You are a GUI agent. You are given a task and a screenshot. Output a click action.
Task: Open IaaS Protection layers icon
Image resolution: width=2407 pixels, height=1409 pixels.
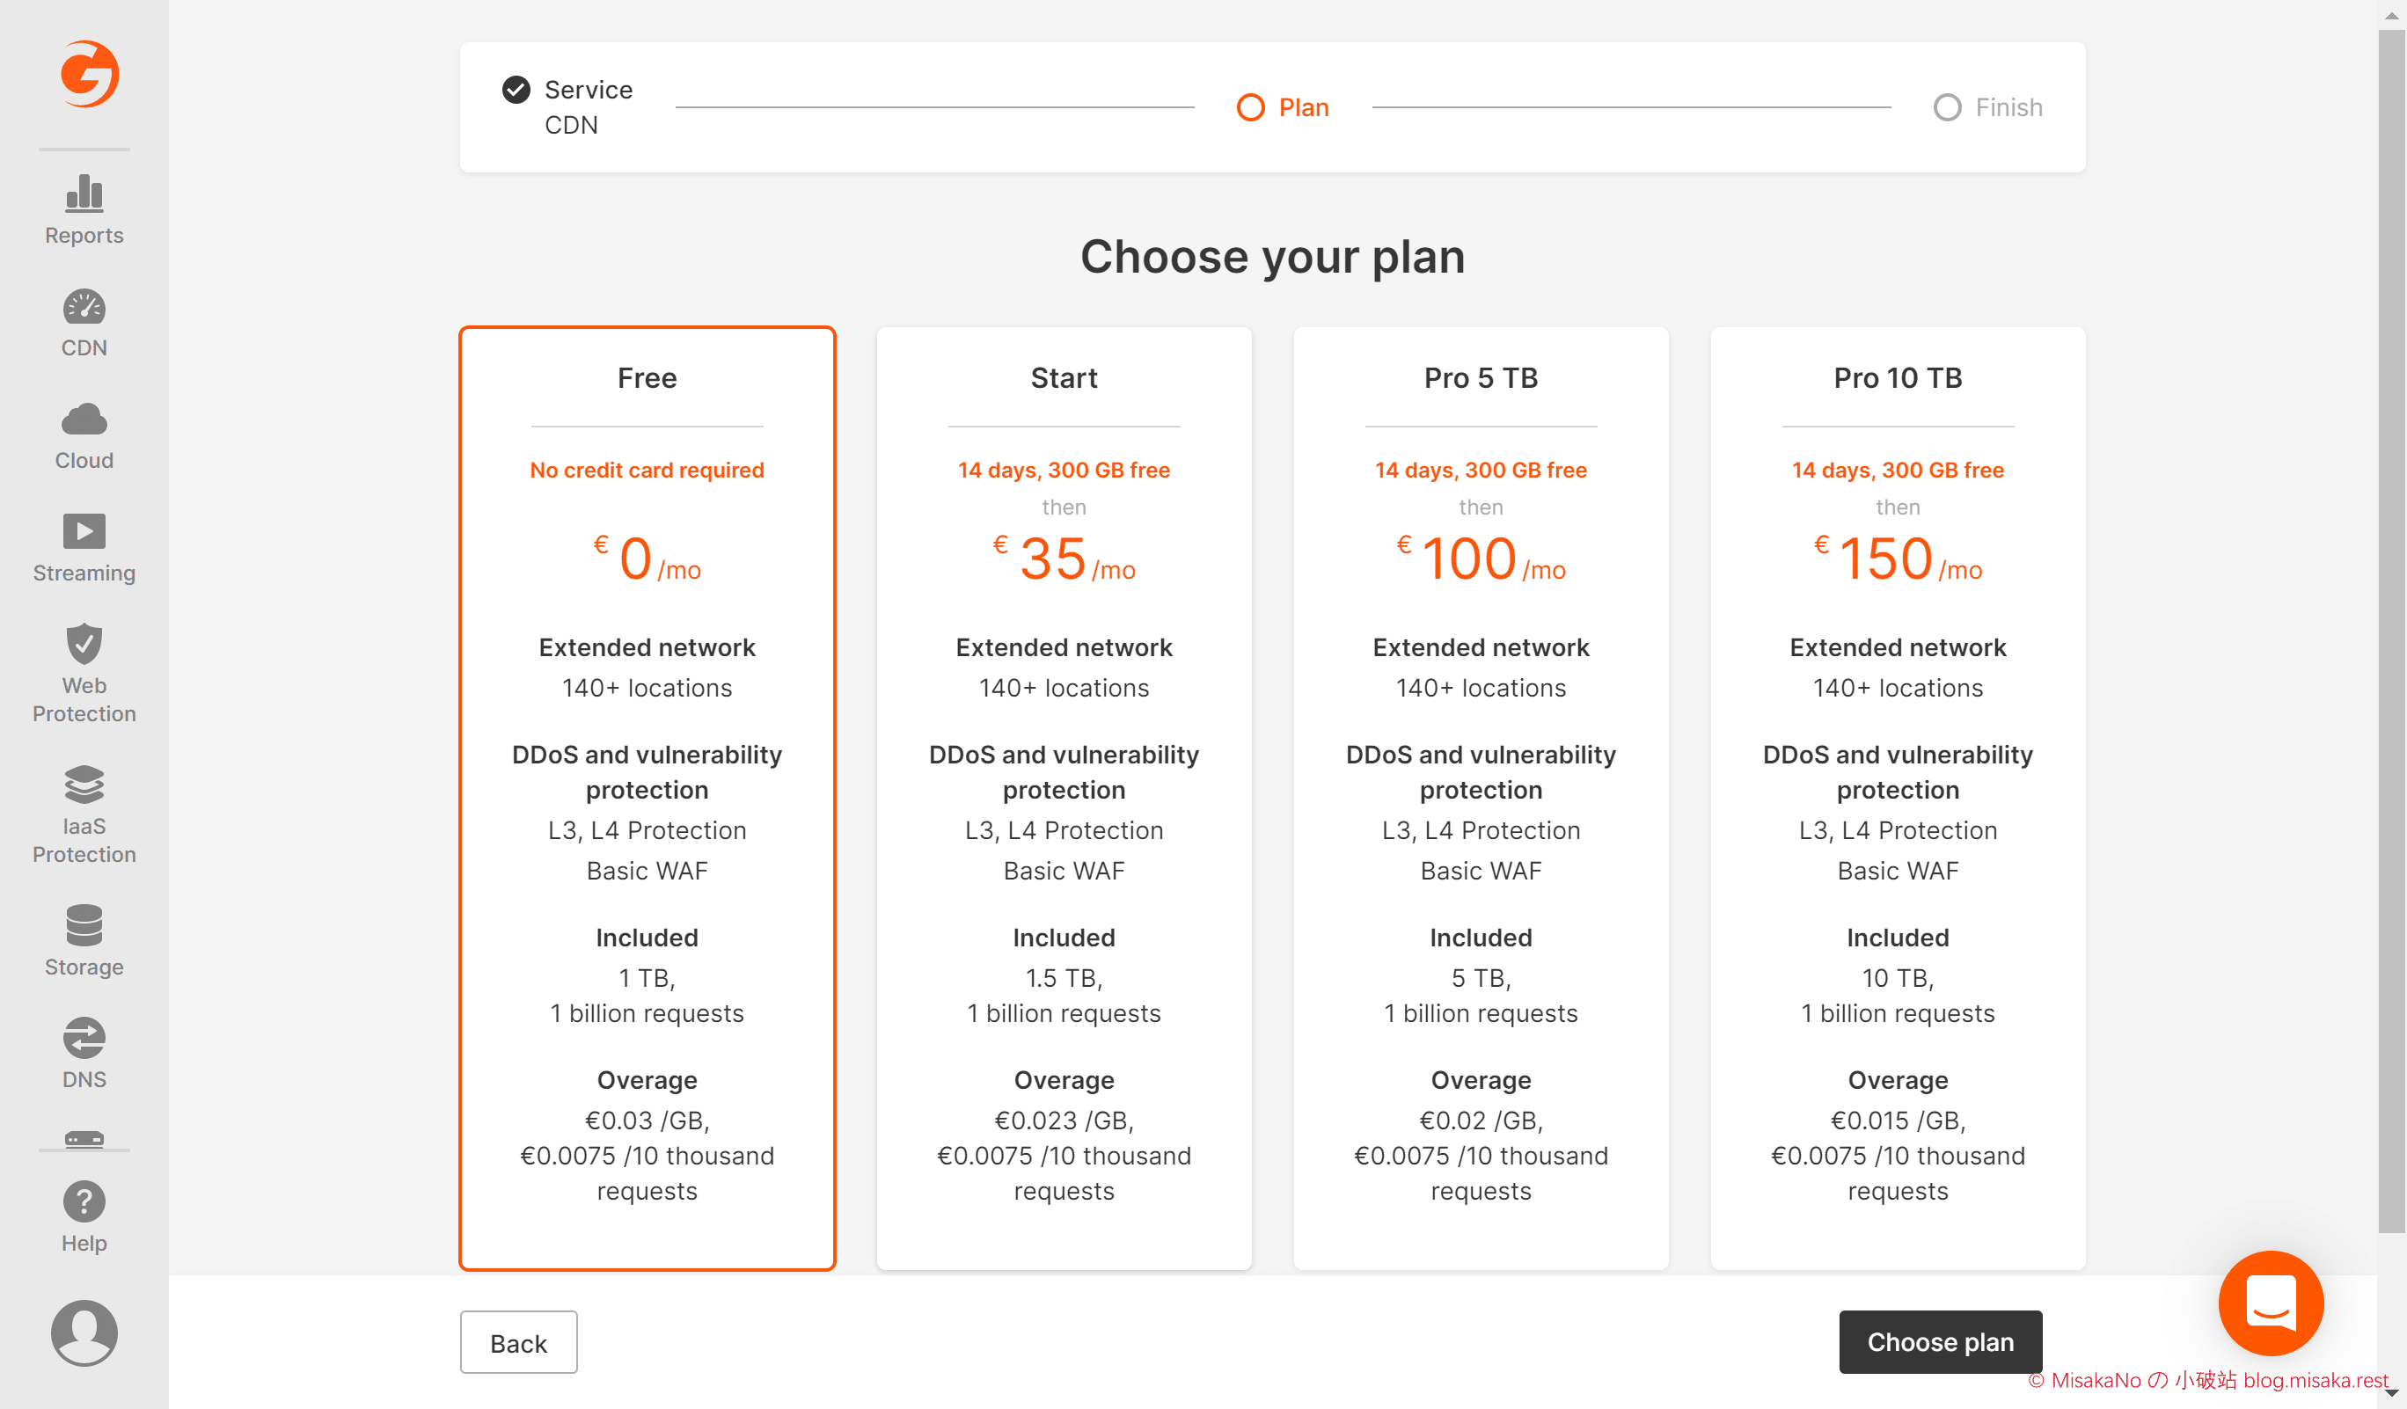click(84, 784)
